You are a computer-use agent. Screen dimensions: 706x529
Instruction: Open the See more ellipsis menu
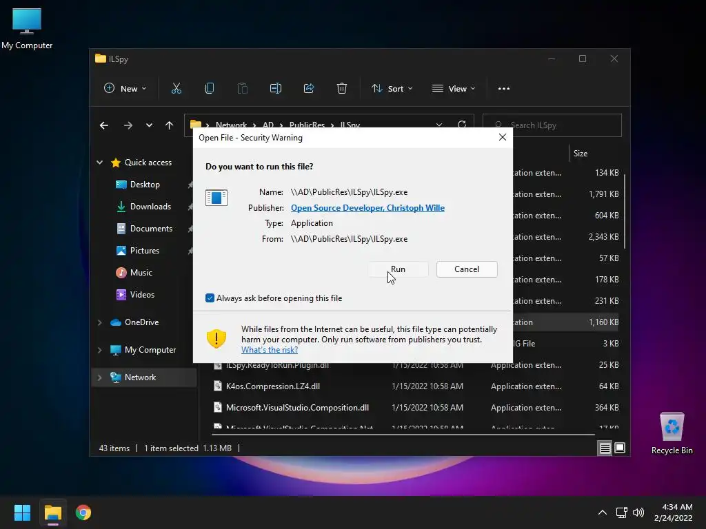click(x=504, y=89)
